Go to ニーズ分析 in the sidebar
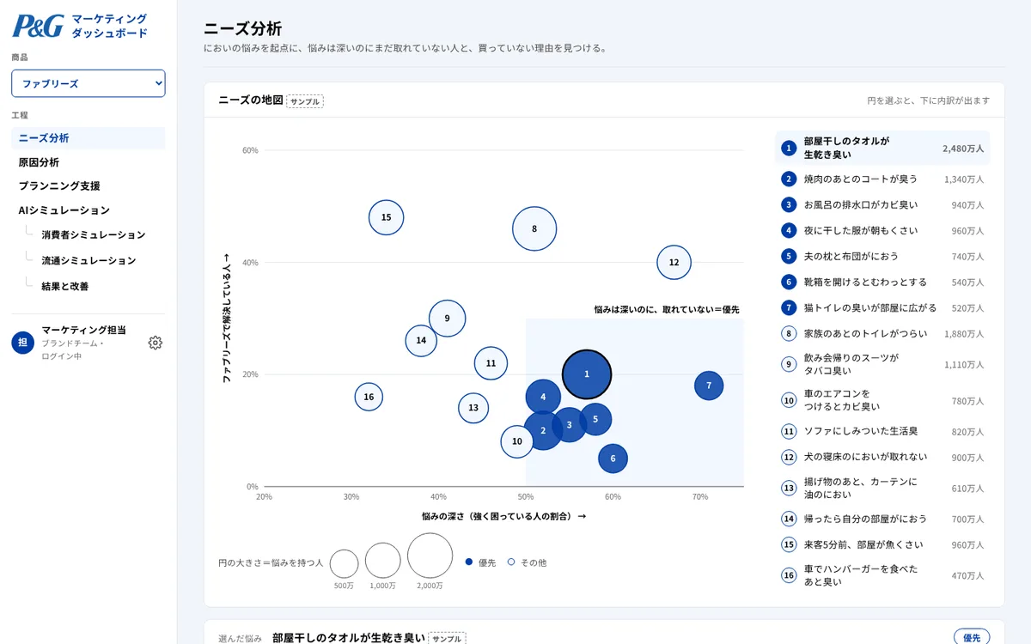The height and width of the screenshot is (644, 1031). [88, 138]
